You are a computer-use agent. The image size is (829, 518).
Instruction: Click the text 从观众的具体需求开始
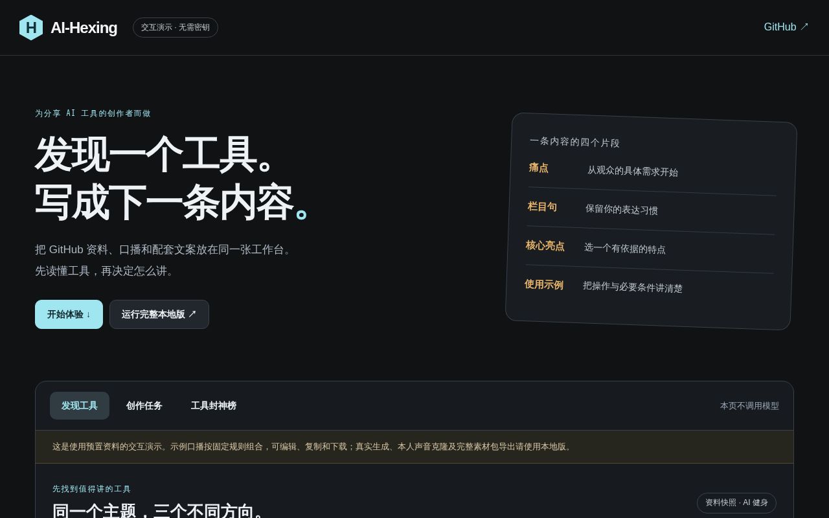[x=633, y=171]
